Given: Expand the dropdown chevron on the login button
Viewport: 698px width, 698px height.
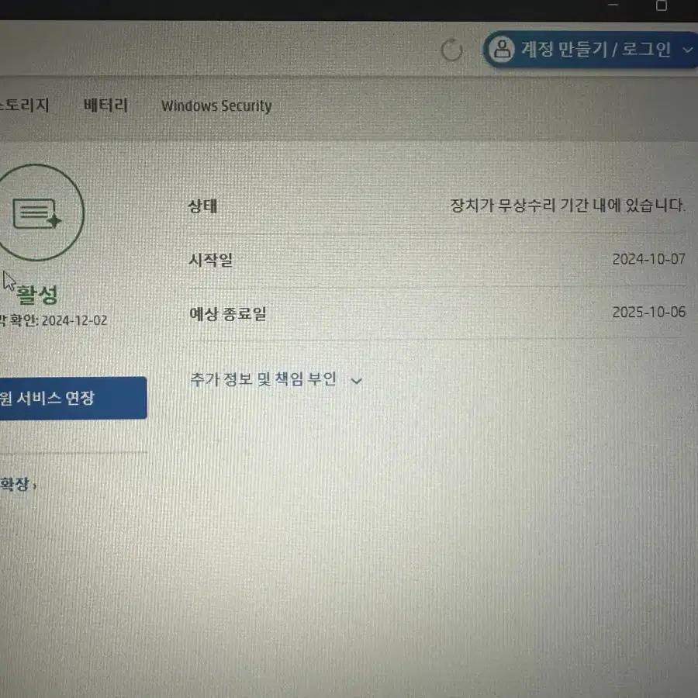Looking at the screenshot, I should 687,50.
